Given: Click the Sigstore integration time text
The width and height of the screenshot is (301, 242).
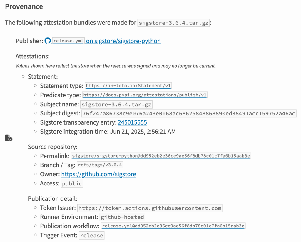Looking at the screenshot, I should pyautogui.click(x=108, y=132).
